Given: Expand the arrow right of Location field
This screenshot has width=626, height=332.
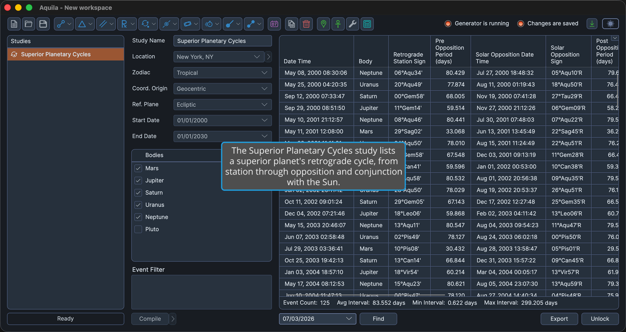Looking at the screenshot, I should coord(269,57).
